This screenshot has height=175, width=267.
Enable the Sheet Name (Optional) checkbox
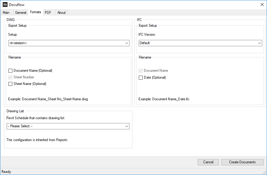10,84
